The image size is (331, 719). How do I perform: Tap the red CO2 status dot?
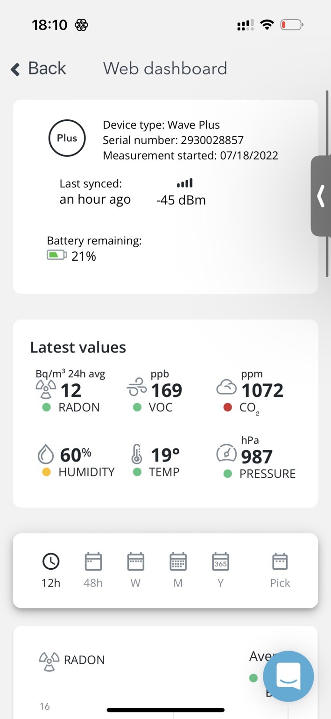click(x=228, y=407)
